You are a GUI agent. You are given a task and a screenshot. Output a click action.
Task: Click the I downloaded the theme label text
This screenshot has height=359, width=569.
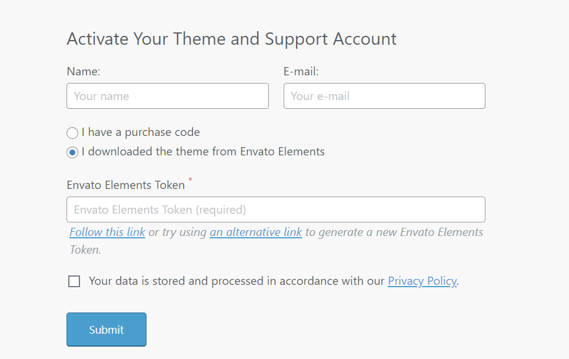[x=203, y=151]
